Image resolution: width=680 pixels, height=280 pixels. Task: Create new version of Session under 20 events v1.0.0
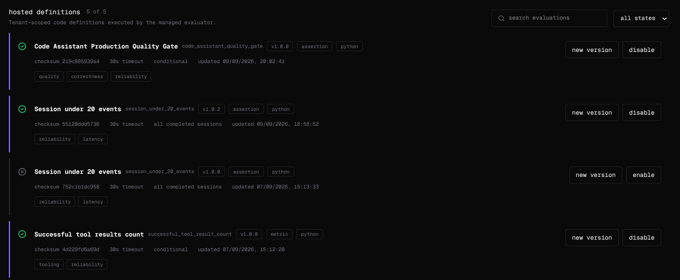[x=596, y=175]
